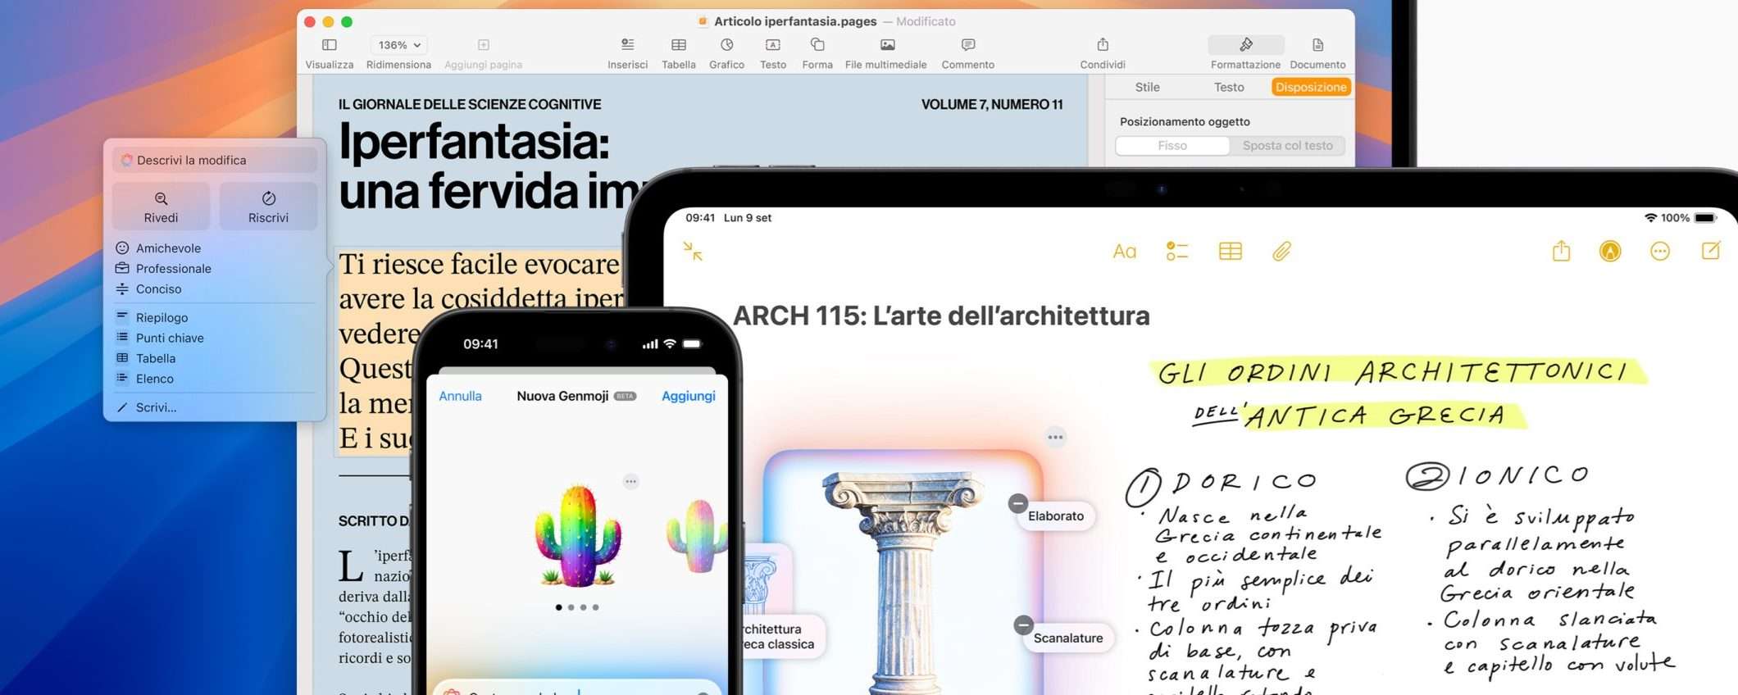
Task: Click the Descrivi la modifica text field
Action: click(215, 161)
